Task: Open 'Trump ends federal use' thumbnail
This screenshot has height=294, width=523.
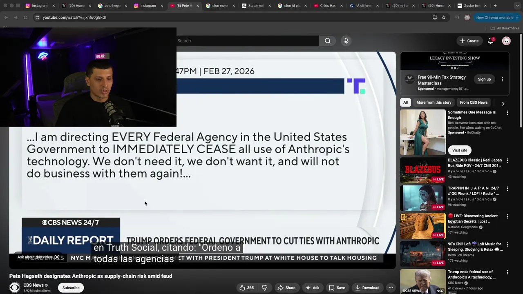Action: 423,281
